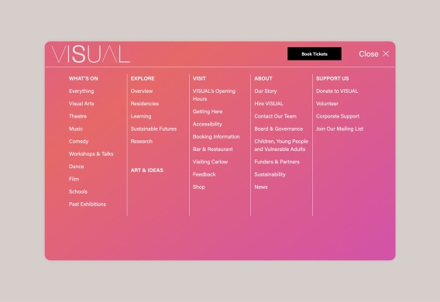
Task: Open the ART & IDEAS heading
Action: (x=146, y=170)
